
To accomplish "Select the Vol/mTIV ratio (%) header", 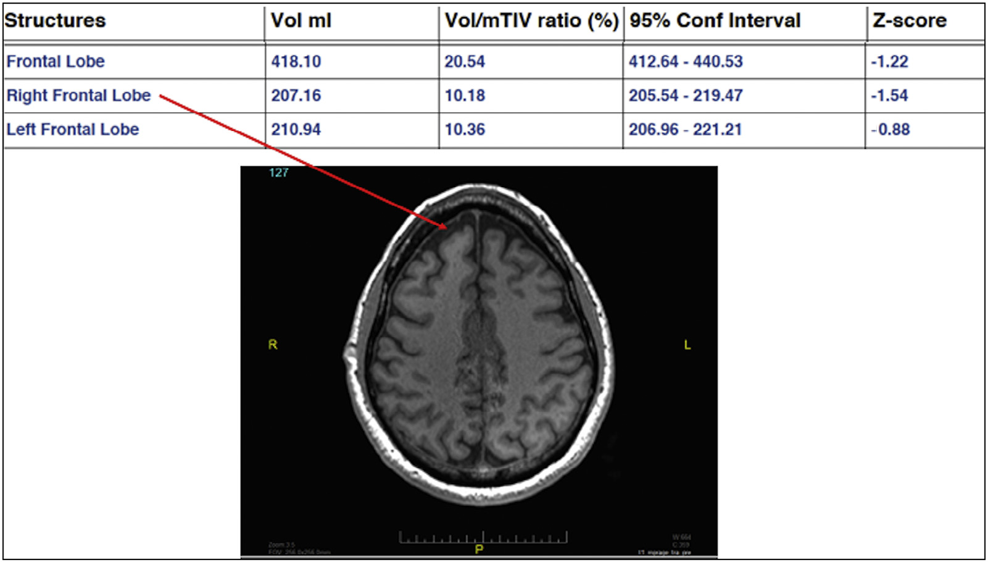I will (x=531, y=20).
